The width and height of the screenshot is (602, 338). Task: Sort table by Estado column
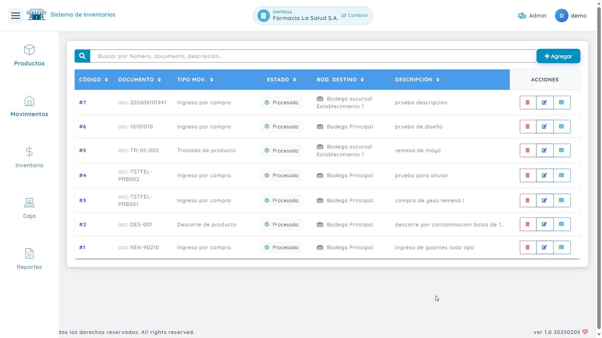point(281,80)
